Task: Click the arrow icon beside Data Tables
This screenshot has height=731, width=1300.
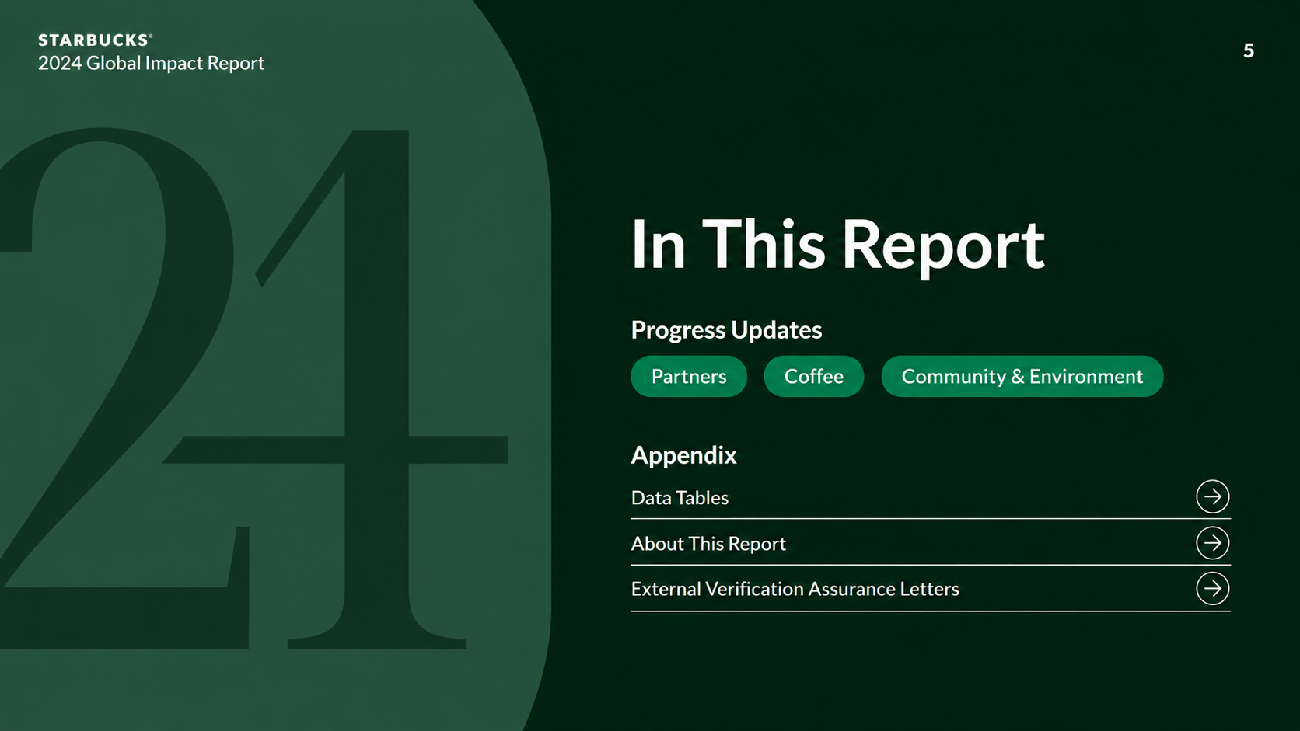Action: coord(1212,497)
